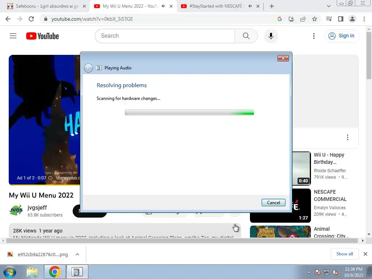
Task: Click the Google icon in address bar
Action: coord(279,19)
